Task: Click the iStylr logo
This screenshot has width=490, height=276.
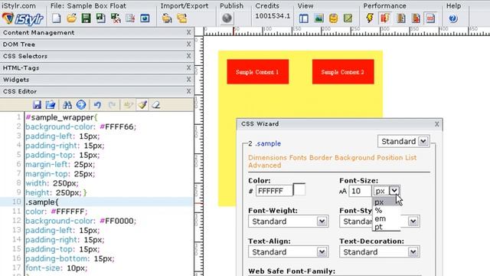Action: point(23,18)
